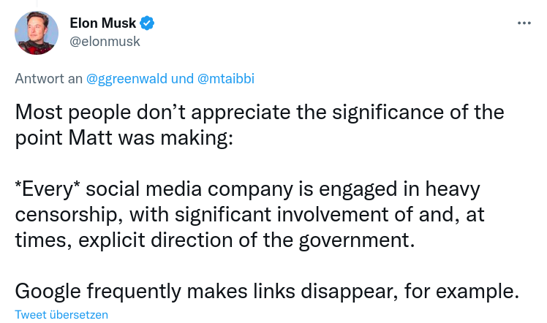Click the Elon Musk display name

(x=102, y=23)
